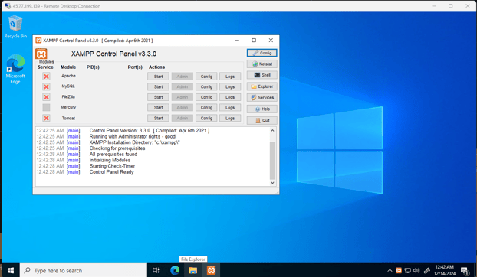Open Mercury Config menu button

206,107
